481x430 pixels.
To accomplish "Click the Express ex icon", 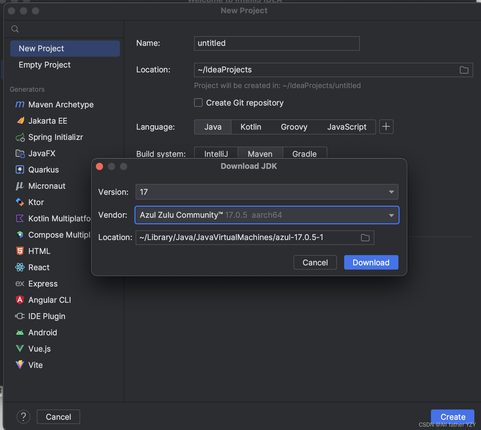I will pyautogui.click(x=20, y=284).
